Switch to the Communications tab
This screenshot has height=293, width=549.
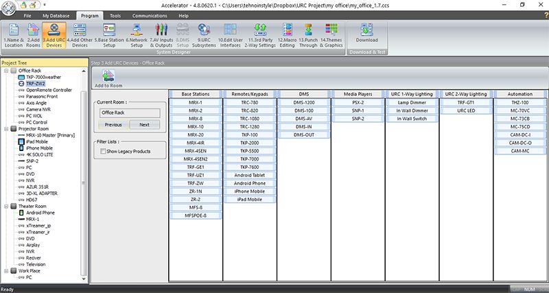149,14
